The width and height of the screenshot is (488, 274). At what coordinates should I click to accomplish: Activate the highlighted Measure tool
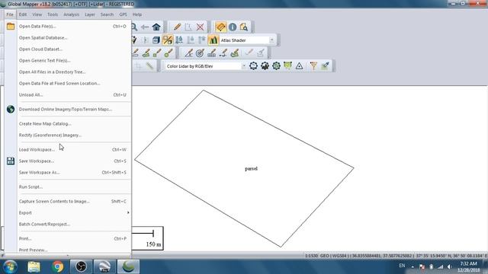[220, 27]
